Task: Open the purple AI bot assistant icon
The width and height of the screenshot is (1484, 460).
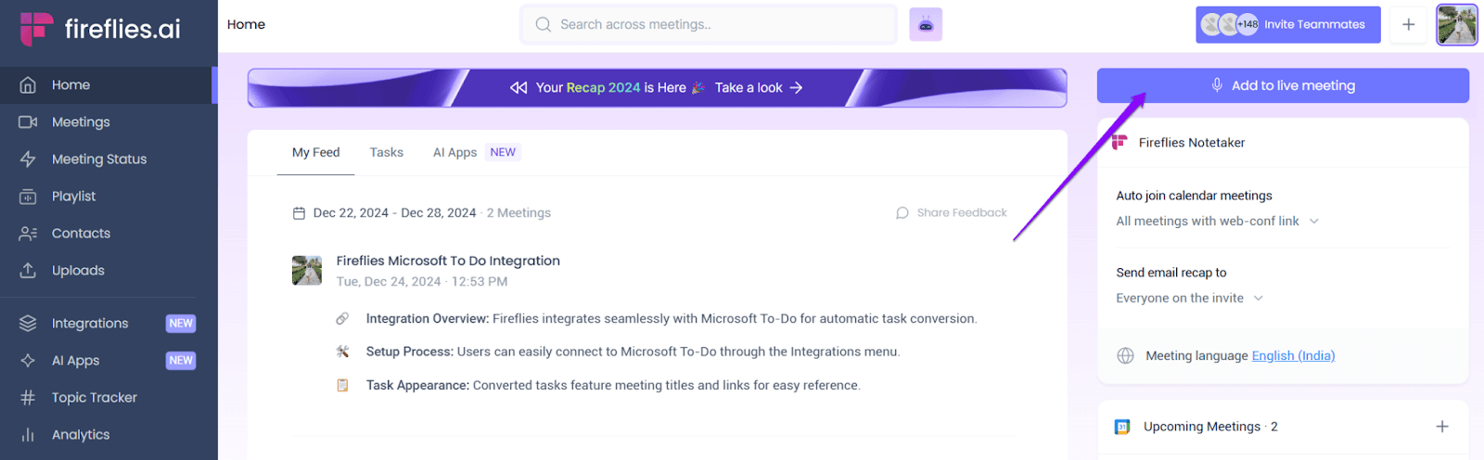Action: 926,24
